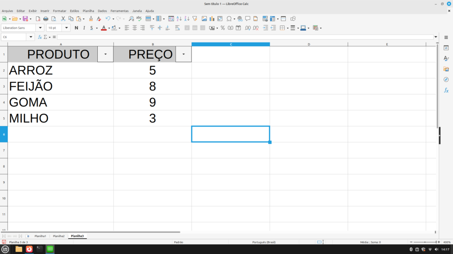This screenshot has height=254, width=453.
Task: Toggle bold formatting with the N button
Action: [x=77, y=28]
